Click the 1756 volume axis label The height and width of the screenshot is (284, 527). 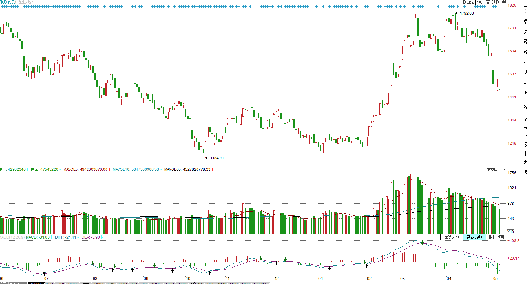coord(512,173)
